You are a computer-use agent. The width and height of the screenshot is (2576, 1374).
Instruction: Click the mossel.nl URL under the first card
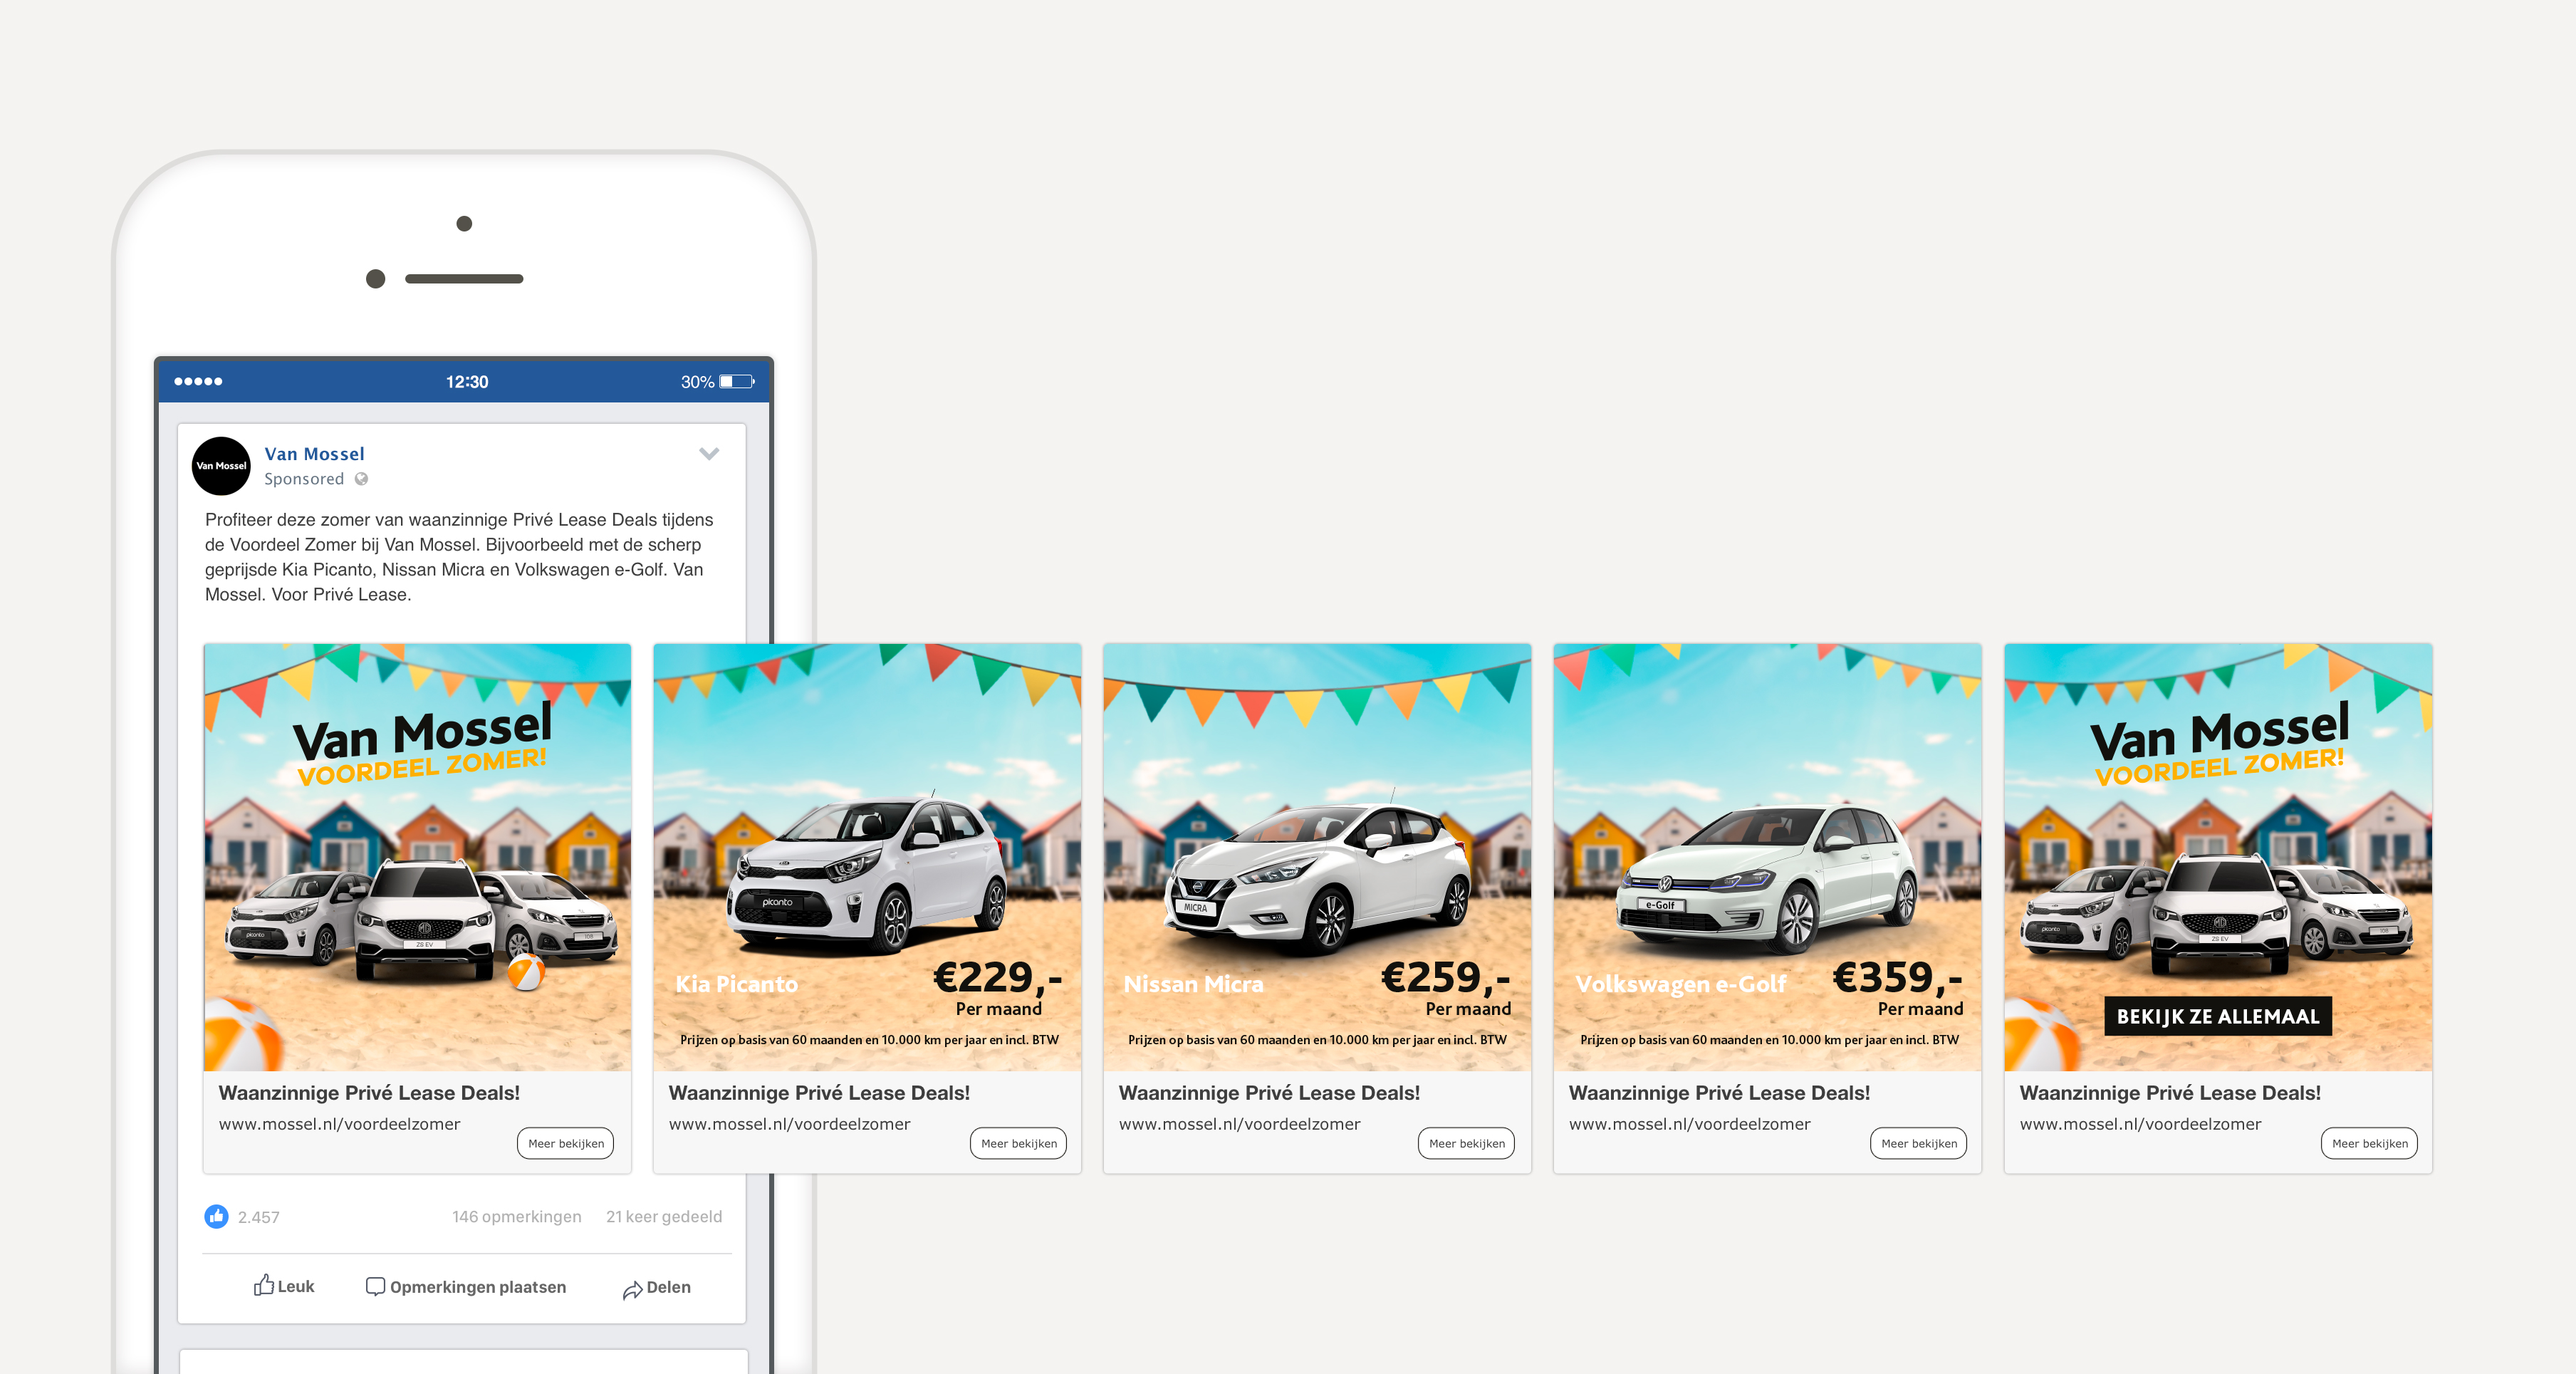(339, 1124)
